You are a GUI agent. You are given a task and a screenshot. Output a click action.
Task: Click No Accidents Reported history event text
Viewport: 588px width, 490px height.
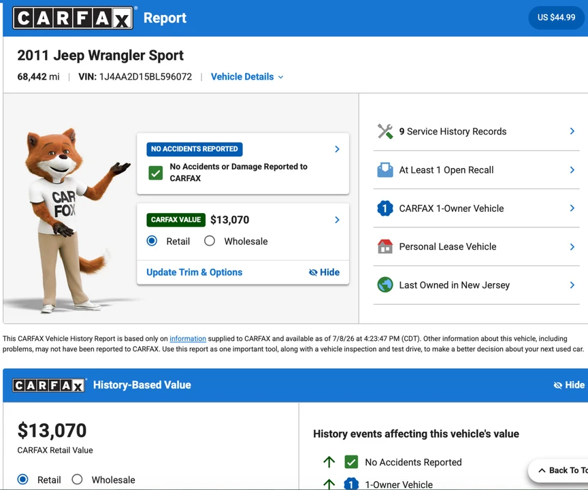[x=413, y=462]
